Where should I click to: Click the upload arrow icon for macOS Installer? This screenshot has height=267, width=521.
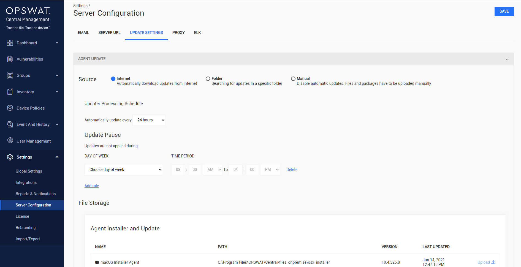493,262
